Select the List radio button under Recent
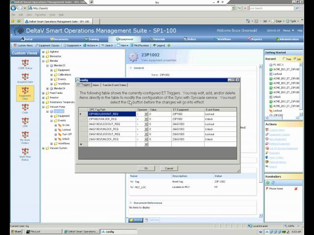The width and height of the screenshot is (314, 235). (295, 59)
